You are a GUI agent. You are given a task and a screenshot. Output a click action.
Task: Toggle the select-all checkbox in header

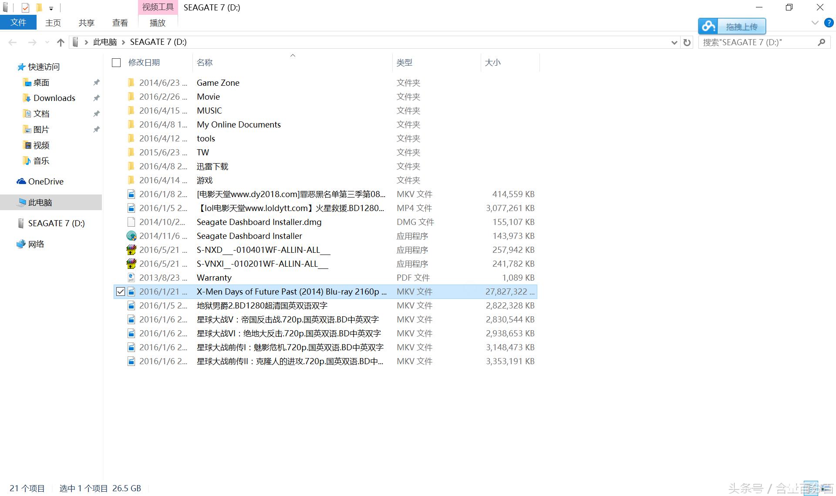coord(116,63)
